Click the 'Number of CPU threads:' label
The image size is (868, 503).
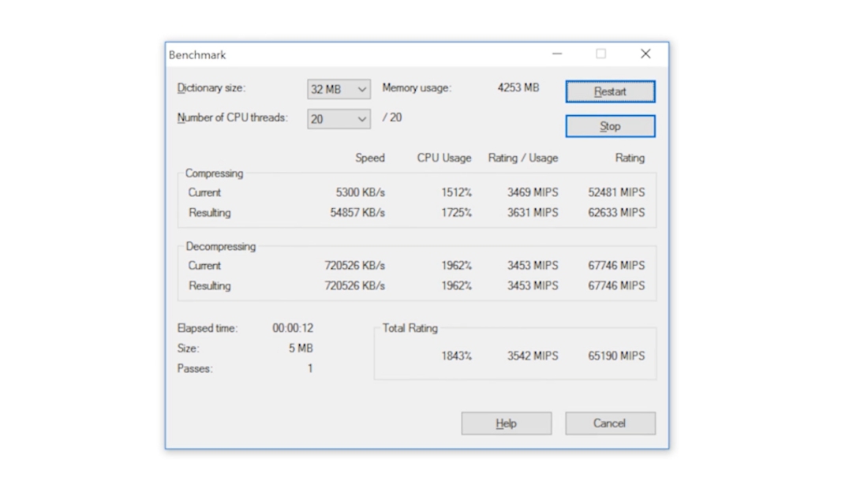point(232,117)
